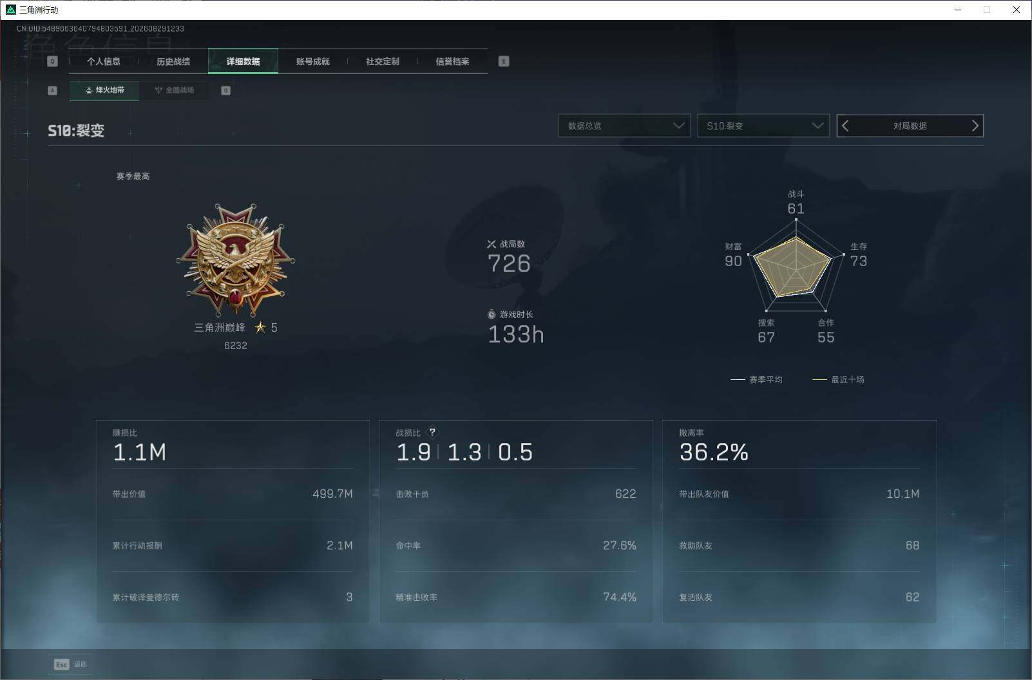Click the S10:裂变 section heading
This screenshot has width=1032, height=680.
[76, 131]
